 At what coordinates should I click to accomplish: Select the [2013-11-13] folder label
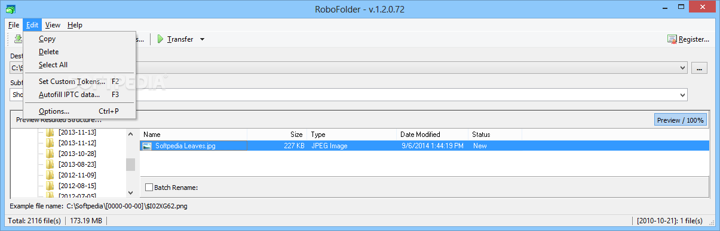coord(76,132)
